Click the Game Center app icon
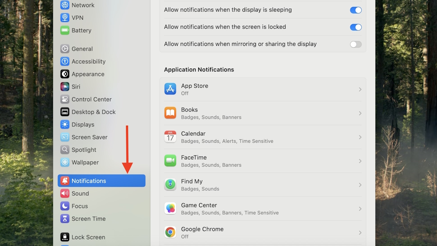437x246 pixels. pos(170,209)
